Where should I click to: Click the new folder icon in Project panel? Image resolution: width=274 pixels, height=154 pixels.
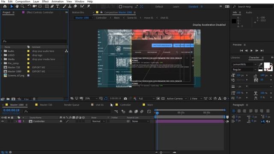click(8, 99)
